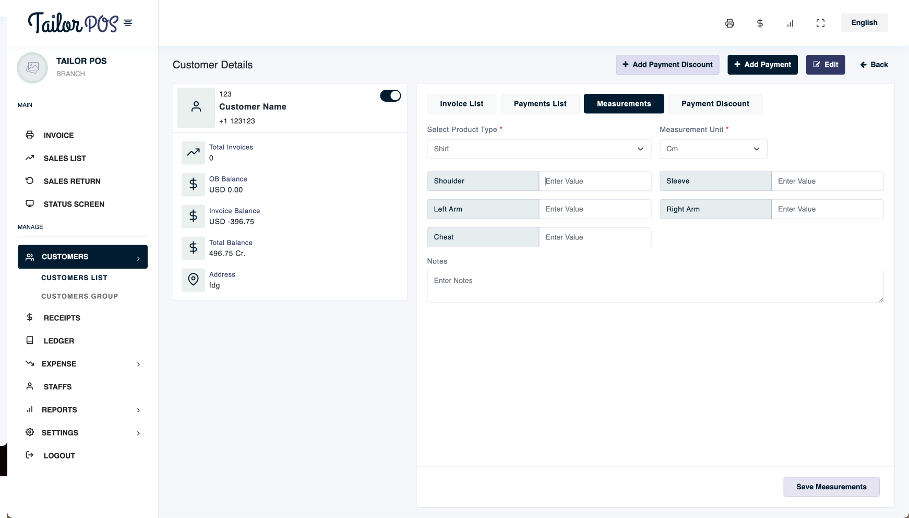Collapse sidebar using hamburger menu icon
Viewport: 909px width, 518px height.
point(128,23)
